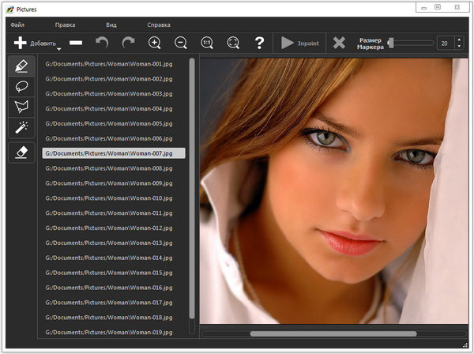
Task: Open help with question mark icon
Action: tap(258, 43)
